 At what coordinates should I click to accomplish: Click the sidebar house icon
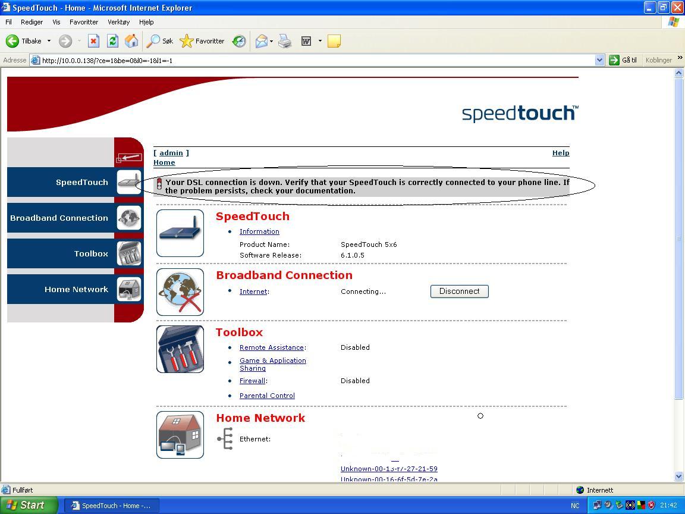(129, 289)
